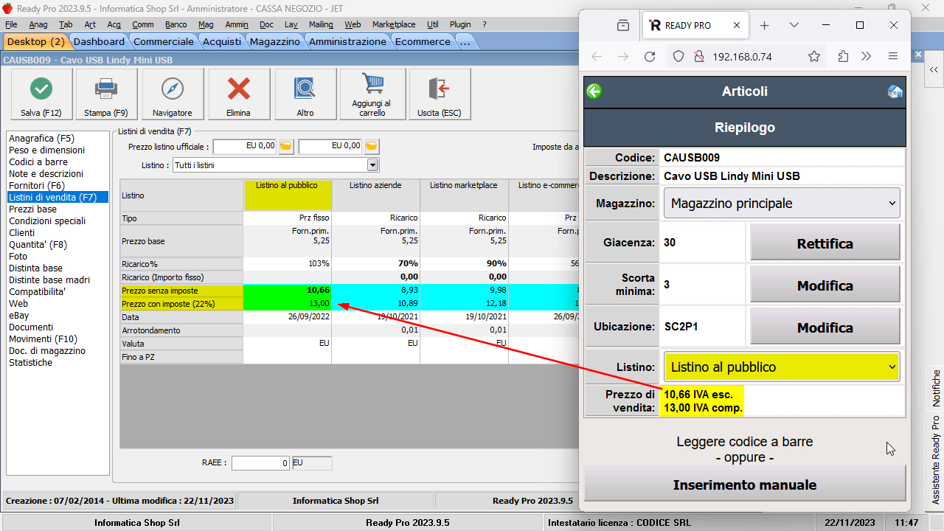This screenshot has height=531, width=944.
Task: Open the browser extensions puzzle icon
Action: [844, 57]
